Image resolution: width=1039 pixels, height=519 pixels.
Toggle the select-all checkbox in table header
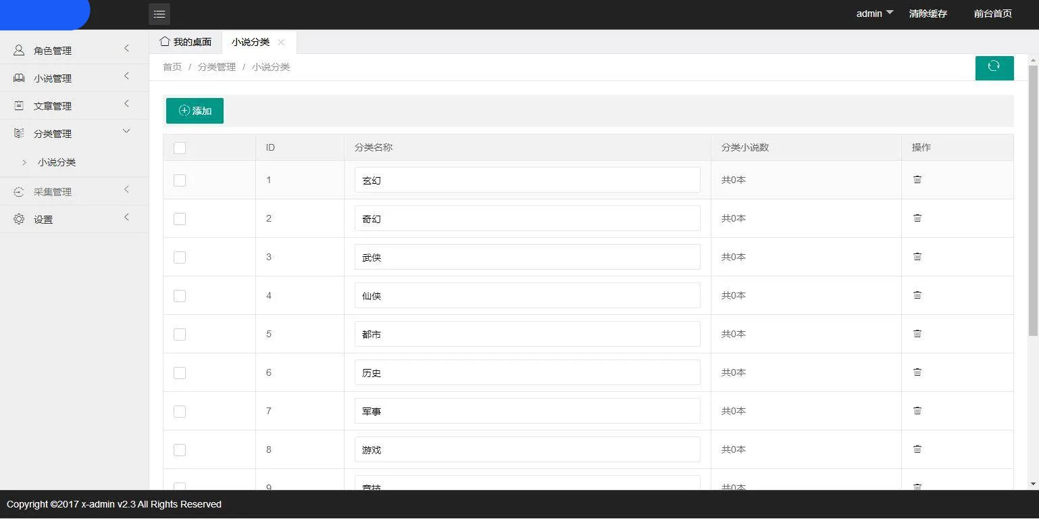(180, 148)
